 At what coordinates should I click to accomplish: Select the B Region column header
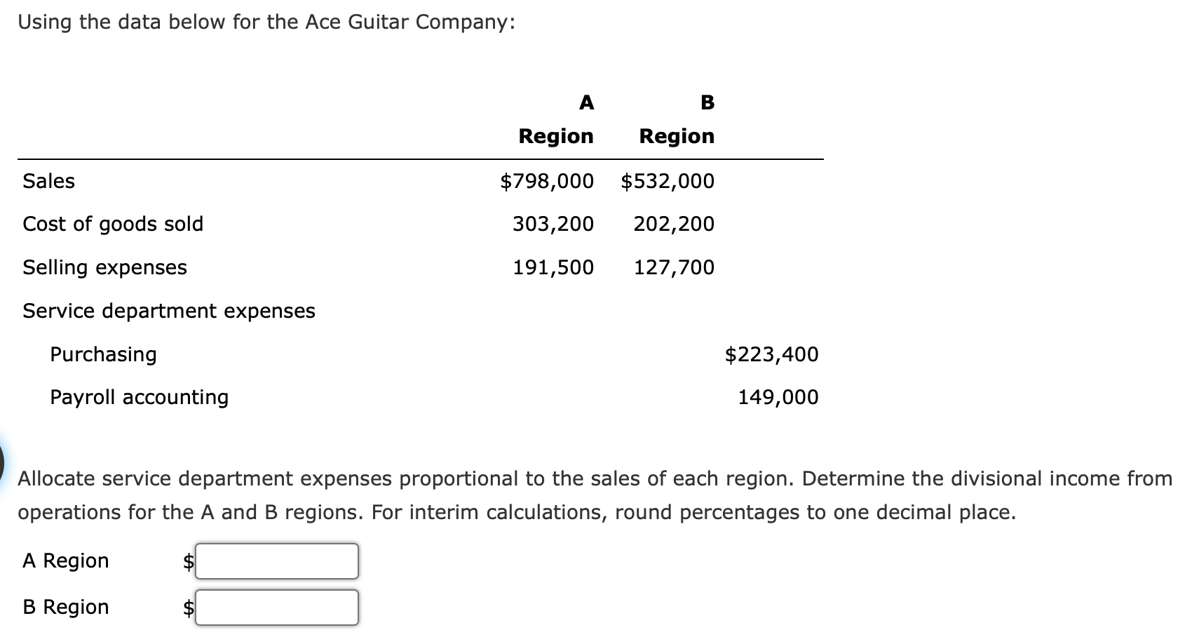675,119
